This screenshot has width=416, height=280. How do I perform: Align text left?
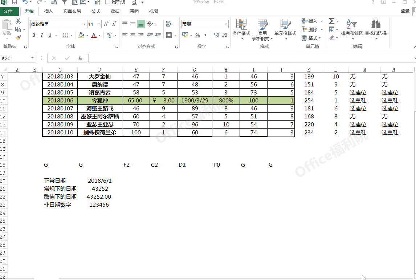(x=125, y=35)
